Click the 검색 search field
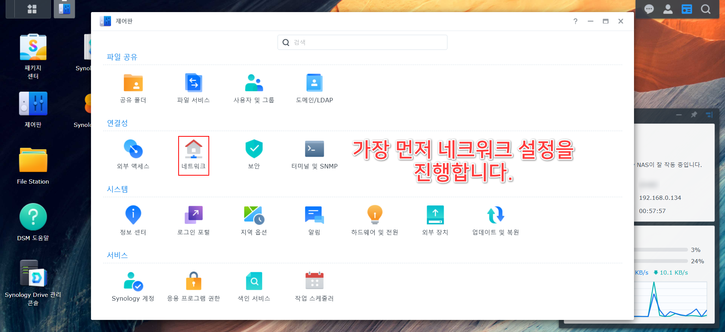 [362, 42]
